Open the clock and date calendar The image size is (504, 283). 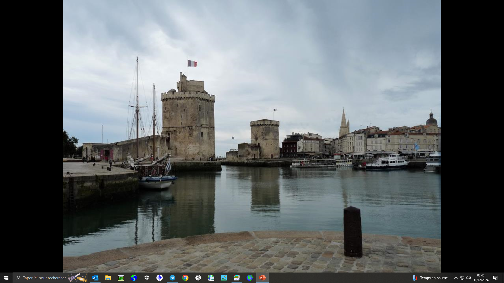(x=481, y=278)
